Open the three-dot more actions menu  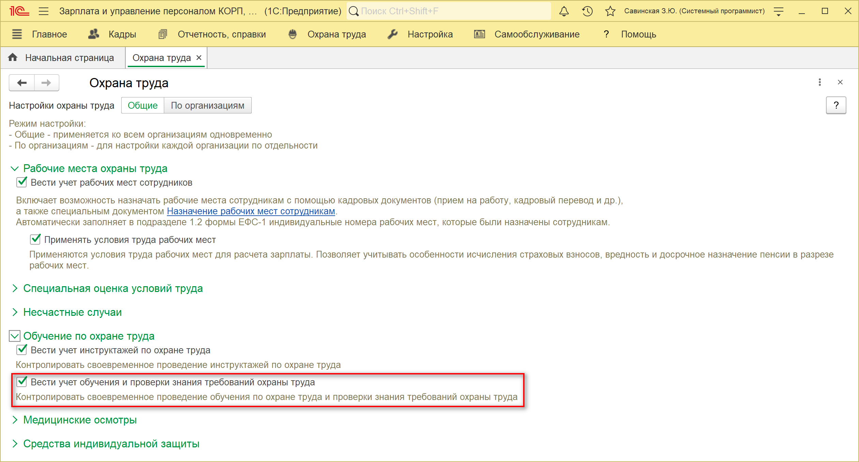[x=819, y=82]
